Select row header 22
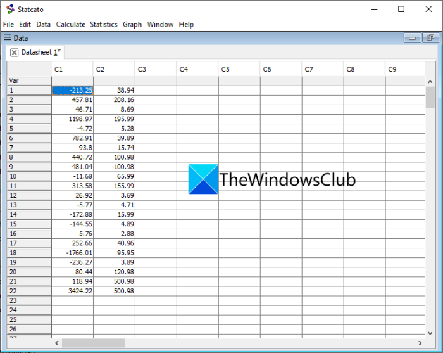The height and width of the screenshot is (353, 443). tap(29, 291)
